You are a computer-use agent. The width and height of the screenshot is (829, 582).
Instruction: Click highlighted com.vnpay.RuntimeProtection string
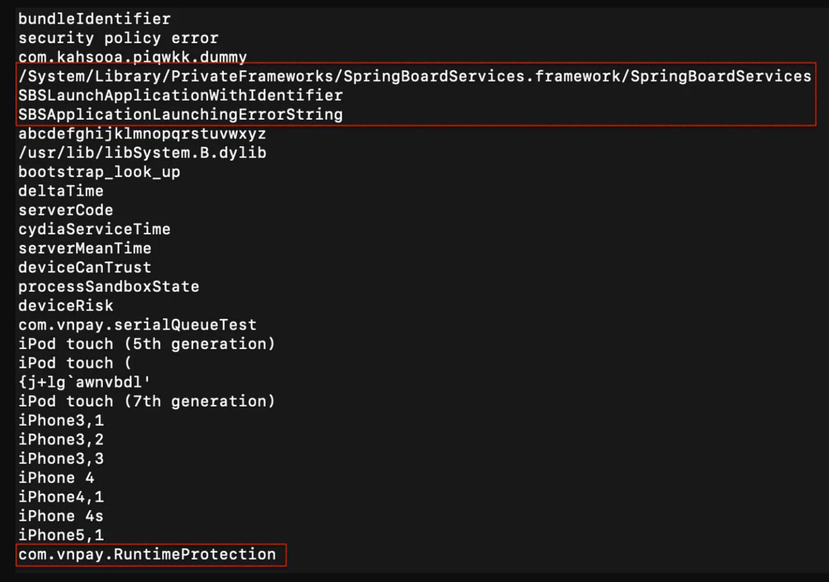tap(147, 554)
